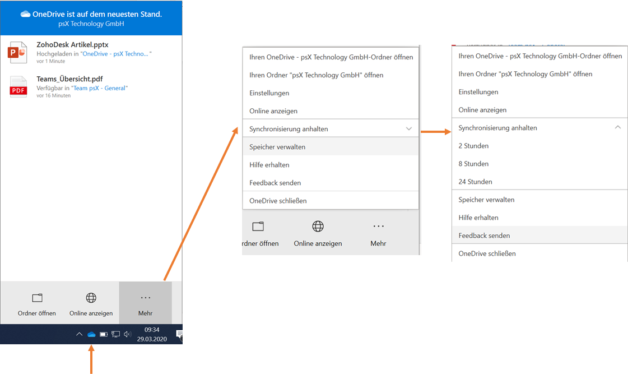Open the ZohoDesk Artikel.pptx PowerPoint file icon
The image size is (628, 374).
(x=17, y=52)
